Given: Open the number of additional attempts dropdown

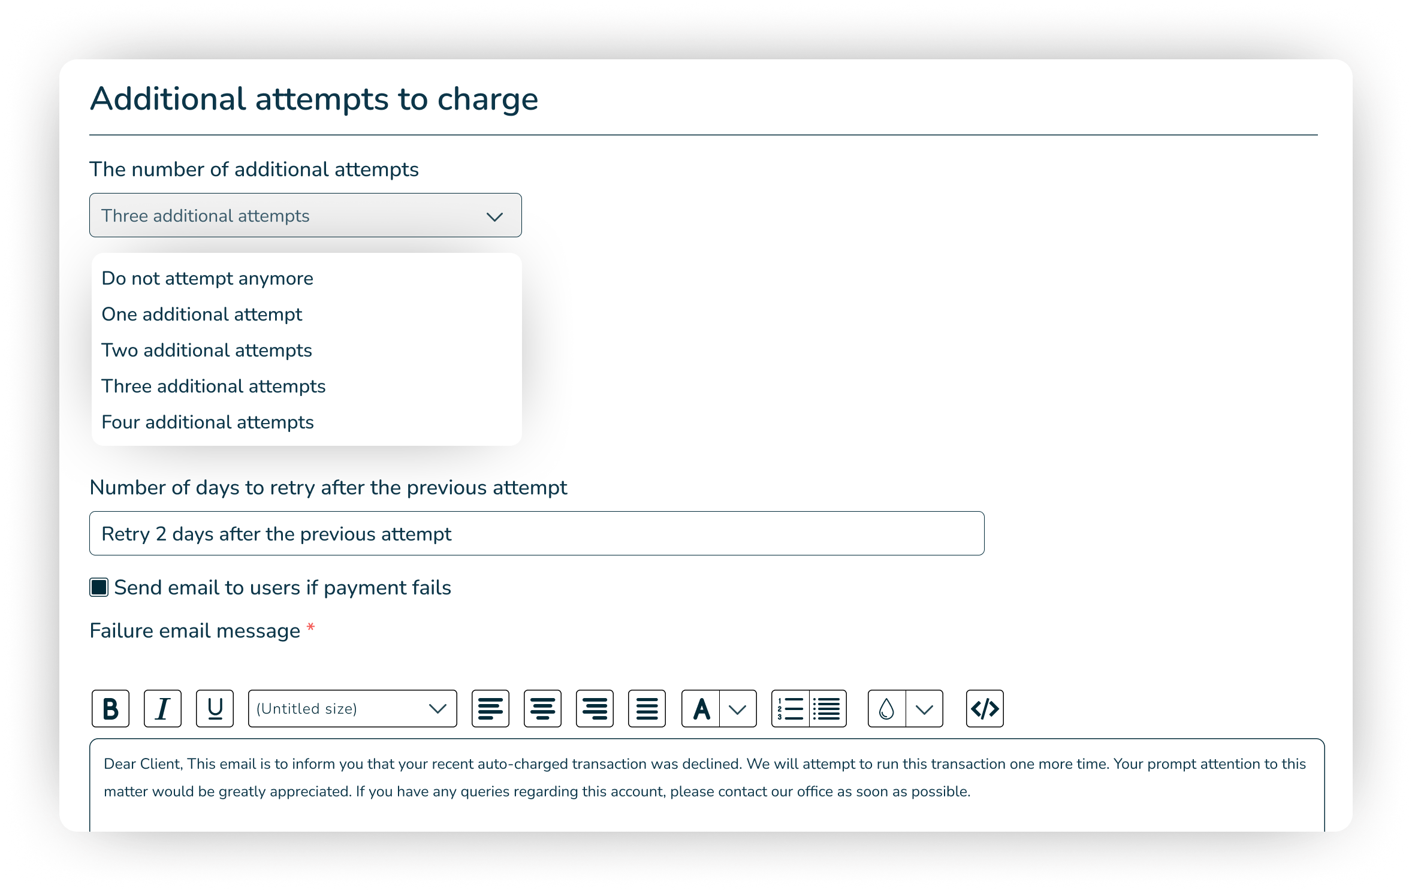Looking at the screenshot, I should tap(305, 215).
